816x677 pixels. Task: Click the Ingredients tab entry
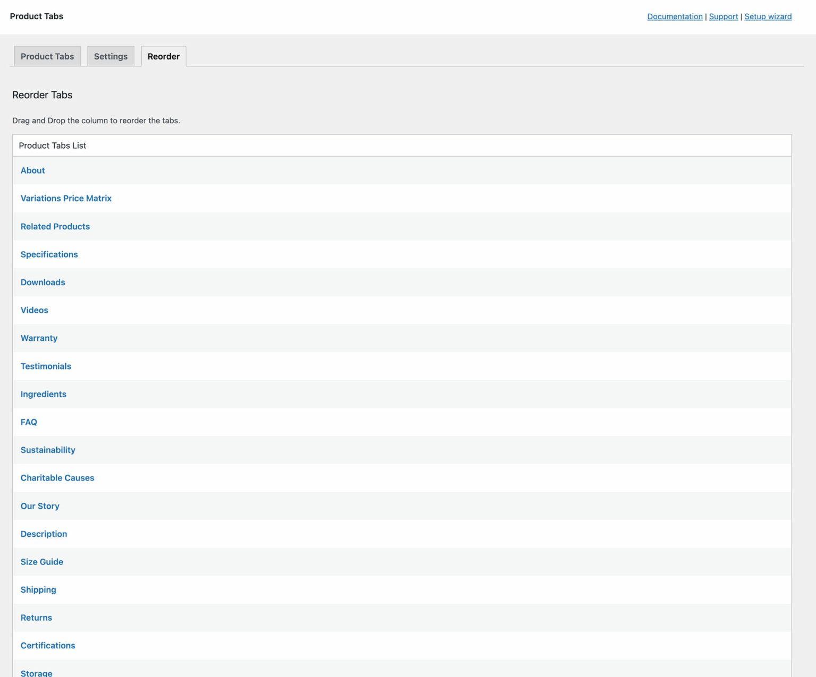click(x=43, y=394)
